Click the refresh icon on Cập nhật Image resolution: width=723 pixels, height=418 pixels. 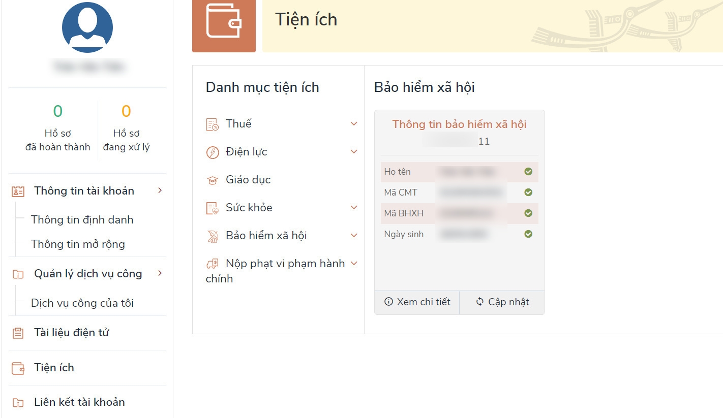[x=479, y=302]
